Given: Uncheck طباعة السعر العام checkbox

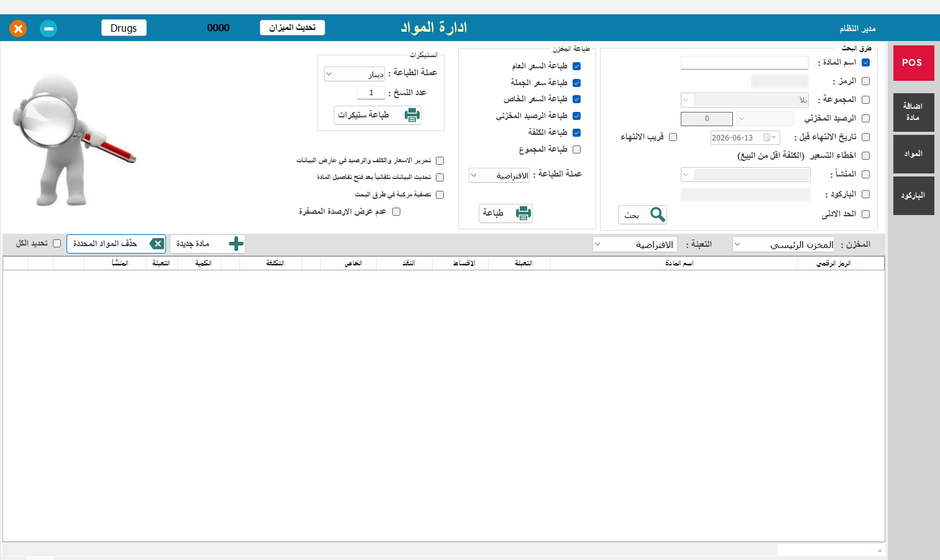Looking at the screenshot, I should click(x=576, y=67).
